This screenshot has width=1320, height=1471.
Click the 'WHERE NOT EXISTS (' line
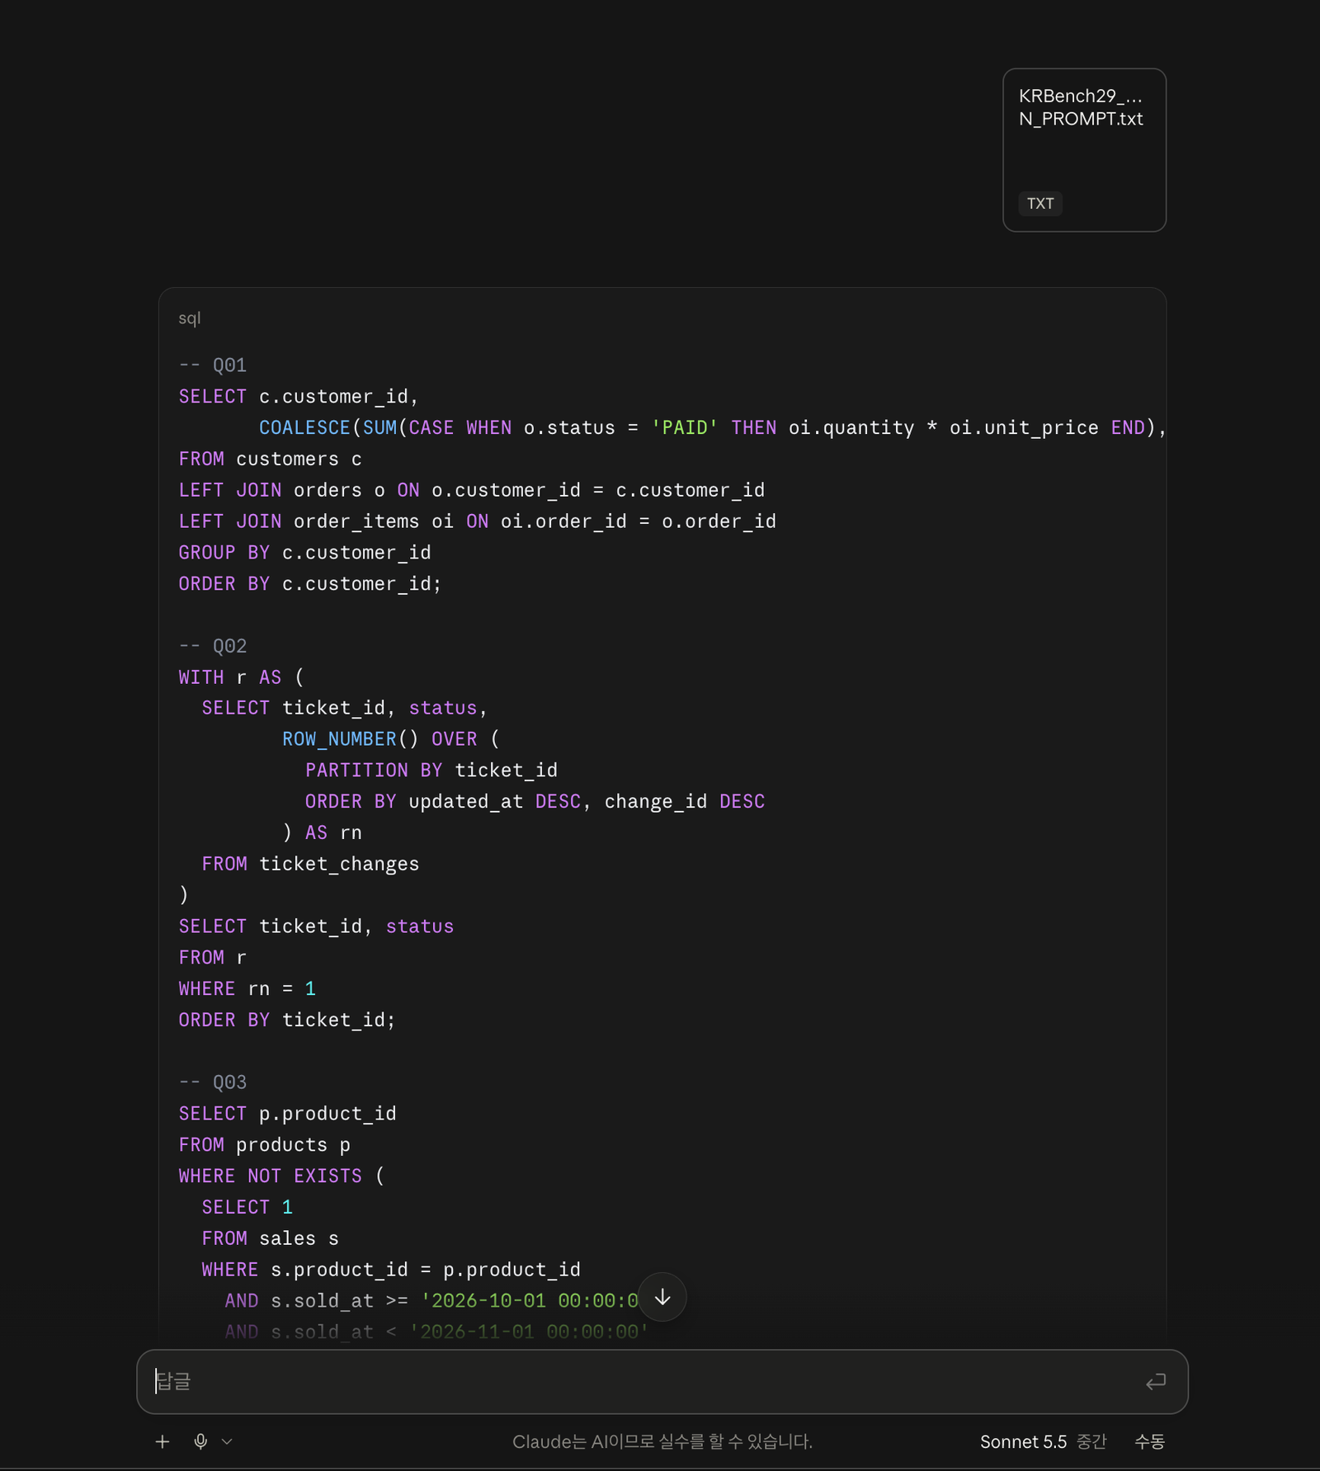[282, 1176]
